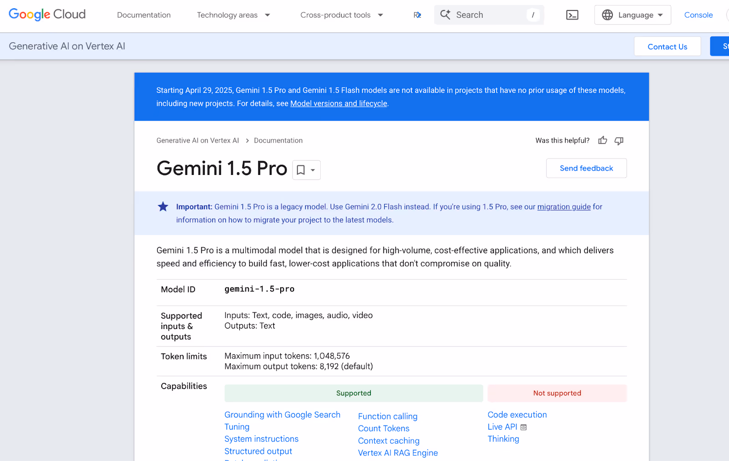Open the migration guide link
Image resolution: width=729 pixels, height=461 pixels.
[x=564, y=206]
